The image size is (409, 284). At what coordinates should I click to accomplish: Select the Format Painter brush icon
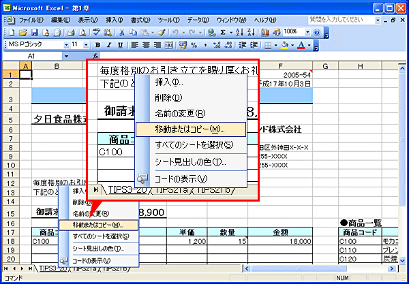click(x=162, y=33)
